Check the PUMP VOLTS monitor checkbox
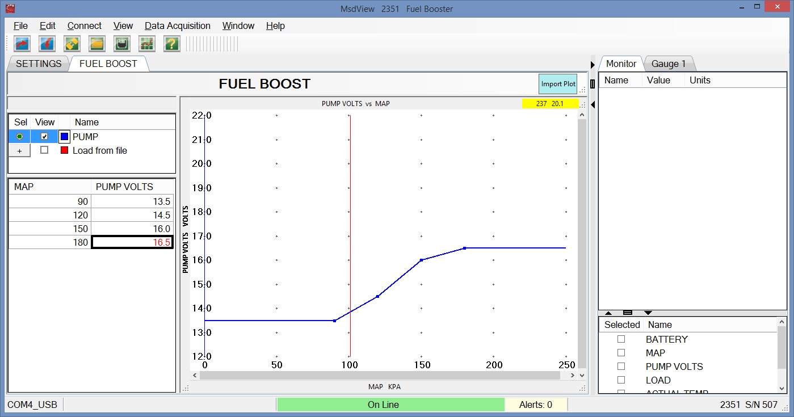Viewport: 794px width, 417px height. pos(621,367)
